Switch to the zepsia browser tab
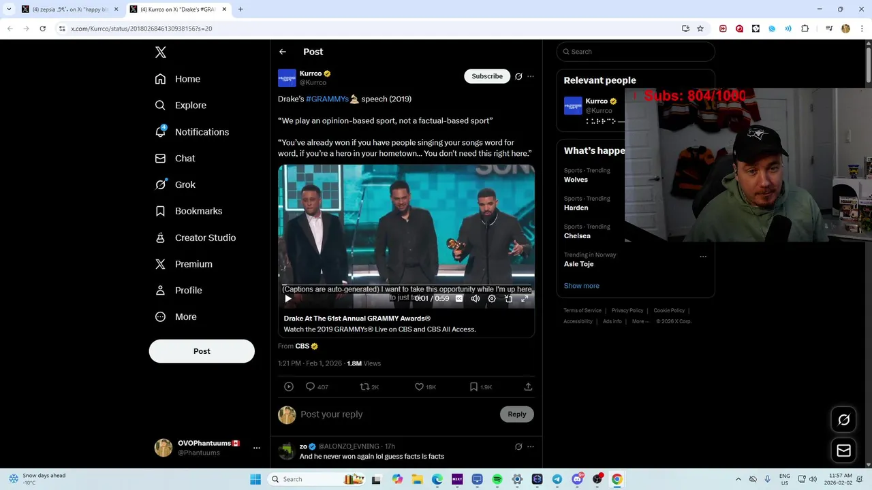 tap(69, 10)
